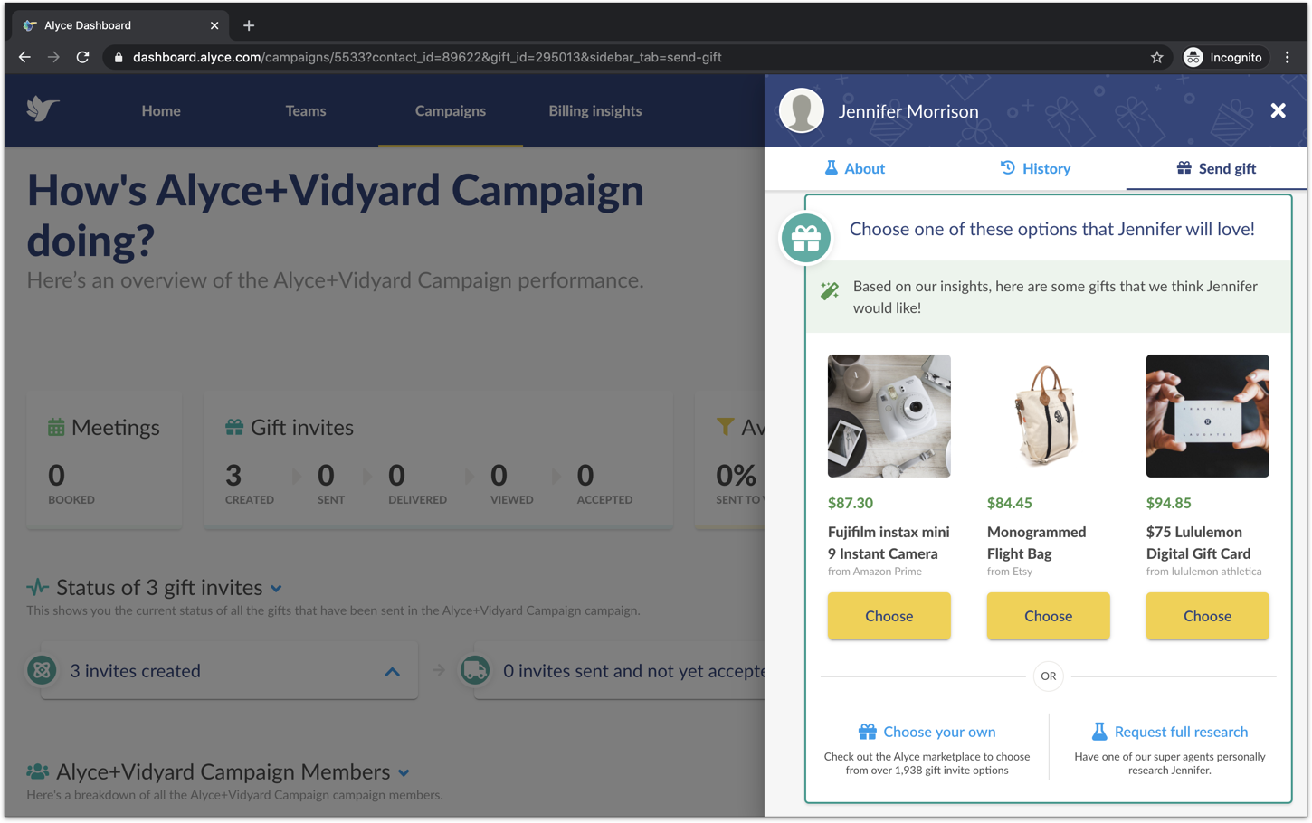The width and height of the screenshot is (1312, 823).
Task: Click the Monogrammed Flight Bag title
Action: 1037,543
